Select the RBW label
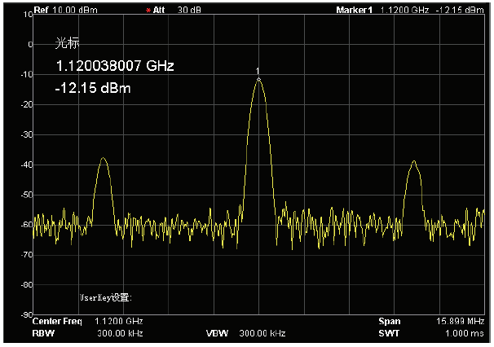 [43, 333]
